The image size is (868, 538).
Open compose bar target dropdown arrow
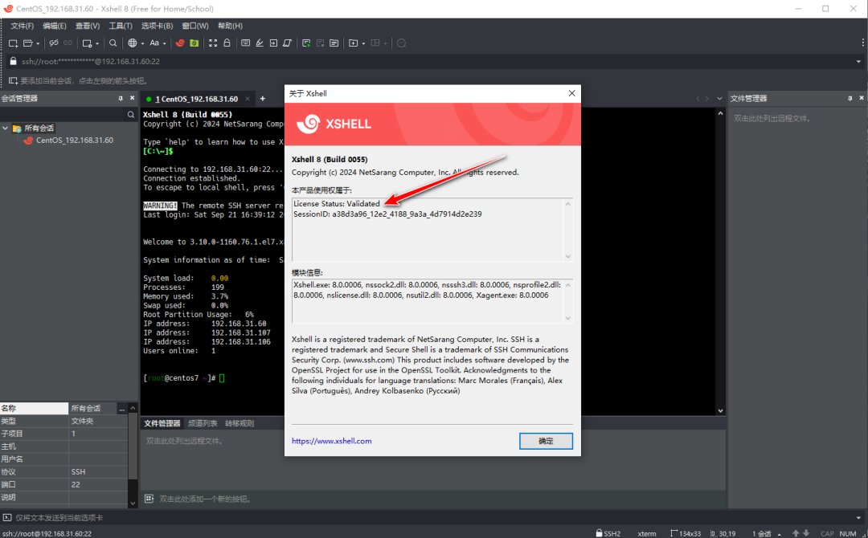(x=858, y=518)
